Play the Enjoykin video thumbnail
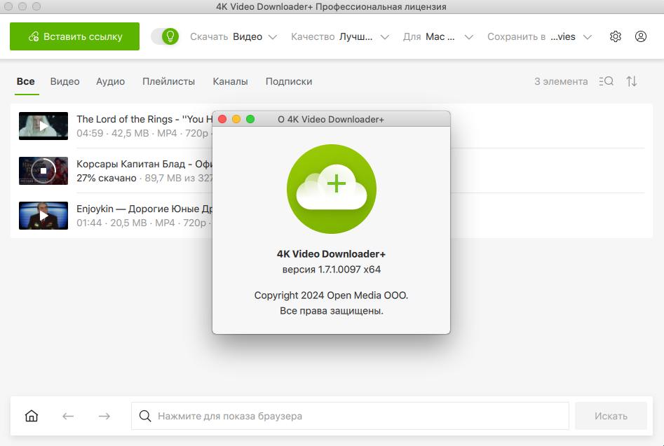The height and width of the screenshot is (446, 664). tap(43, 216)
